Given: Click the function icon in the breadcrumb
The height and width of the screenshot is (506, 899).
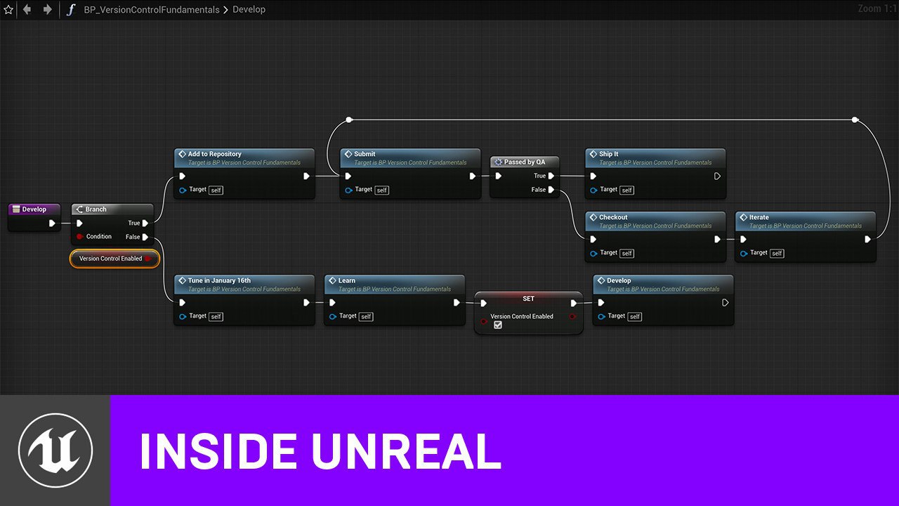Looking at the screenshot, I should pos(70,10).
